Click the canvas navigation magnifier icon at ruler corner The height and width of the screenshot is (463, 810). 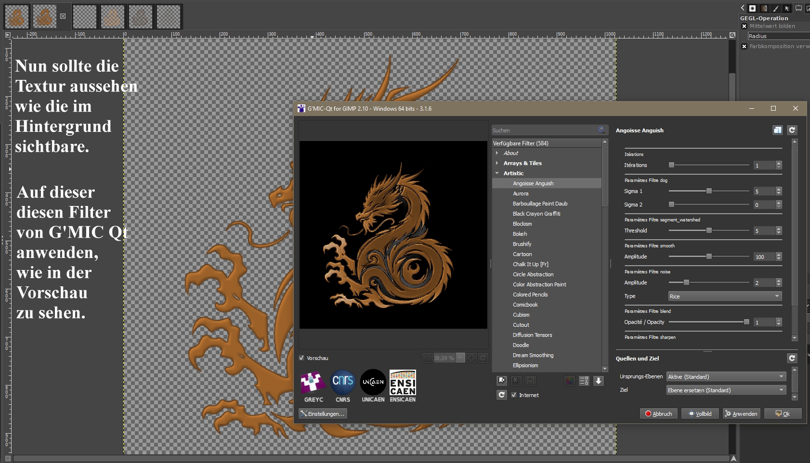(x=732, y=35)
